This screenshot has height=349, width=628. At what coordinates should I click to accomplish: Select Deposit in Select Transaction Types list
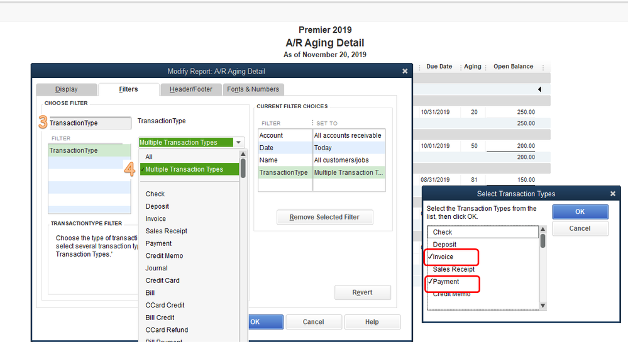pyautogui.click(x=483, y=245)
